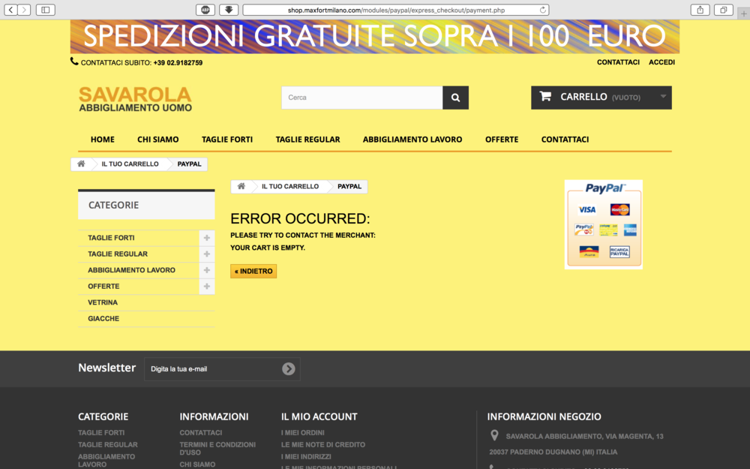Click the shopping cart icon in CARRELLO
This screenshot has height=469, width=750.
point(545,97)
